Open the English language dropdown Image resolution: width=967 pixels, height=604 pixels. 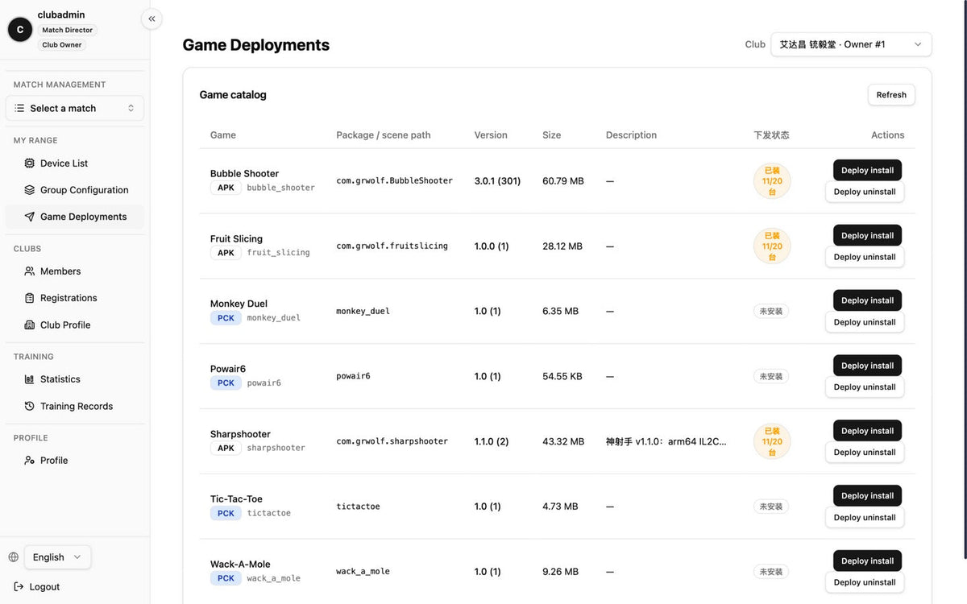point(57,557)
